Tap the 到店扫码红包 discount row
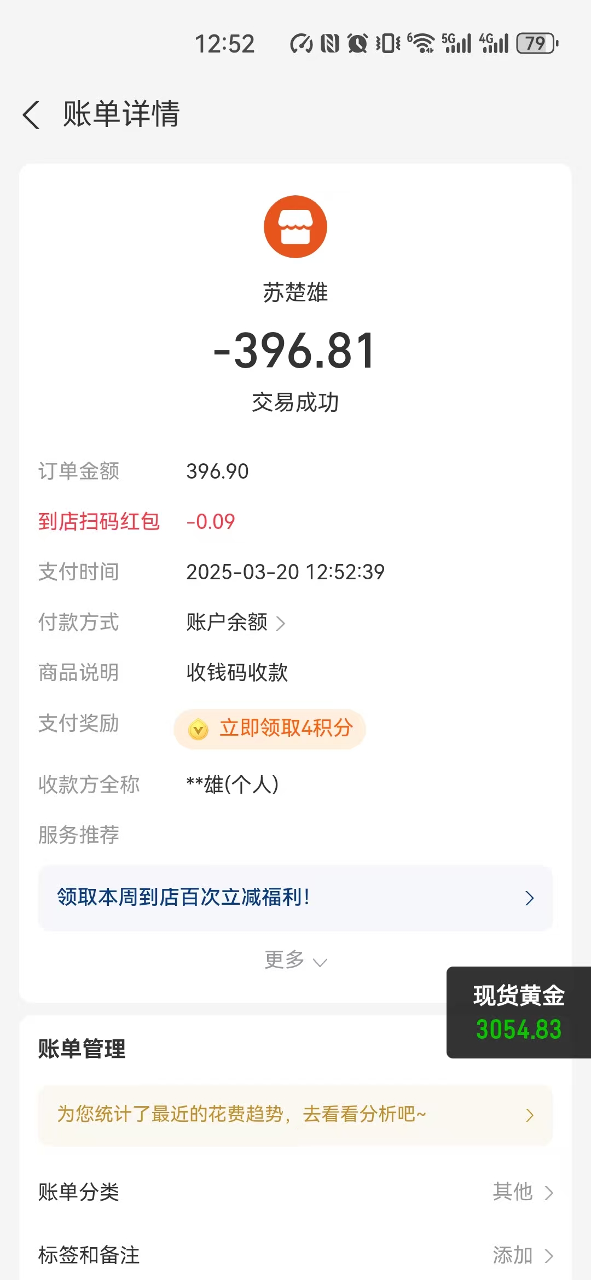 pyautogui.click(x=137, y=521)
